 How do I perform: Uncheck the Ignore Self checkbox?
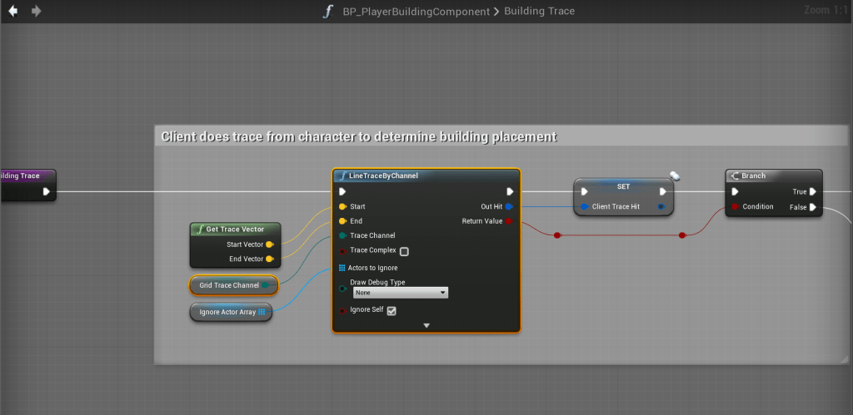(x=392, y=311)
